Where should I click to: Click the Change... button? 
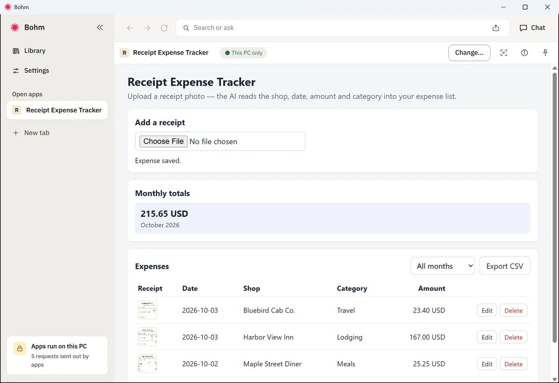point(469,53)
